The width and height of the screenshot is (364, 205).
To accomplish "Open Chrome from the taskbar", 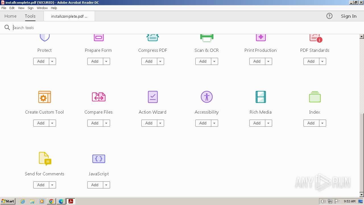I will [x=51, y=201].
